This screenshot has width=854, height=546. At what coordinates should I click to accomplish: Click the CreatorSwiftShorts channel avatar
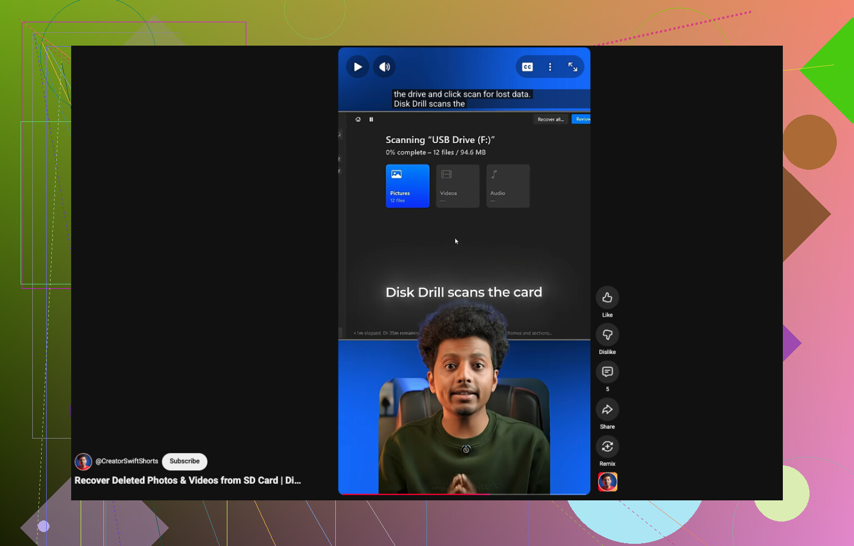pos(83,461)
